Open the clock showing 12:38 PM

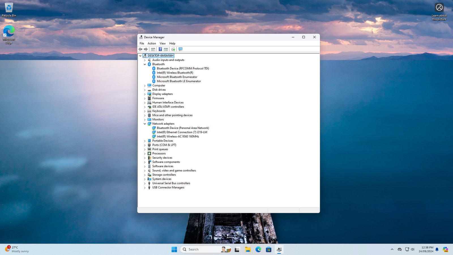[x=426, y=249]
